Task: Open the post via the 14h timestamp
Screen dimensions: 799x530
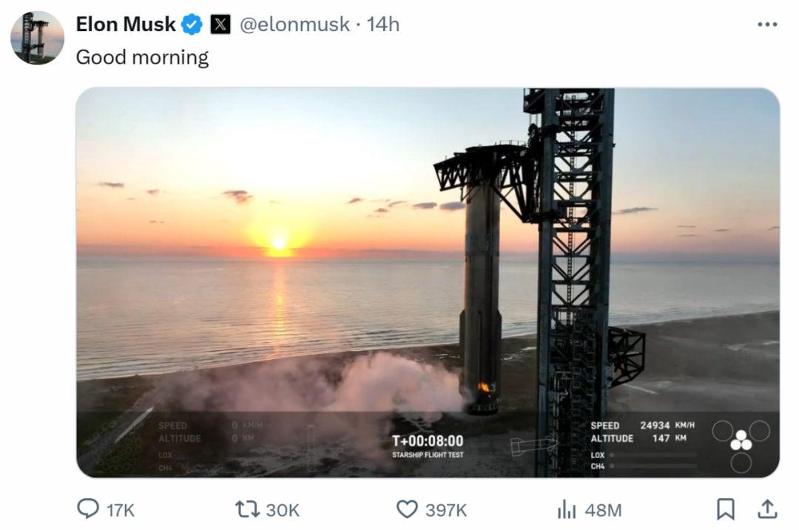Action: (384, 24)
